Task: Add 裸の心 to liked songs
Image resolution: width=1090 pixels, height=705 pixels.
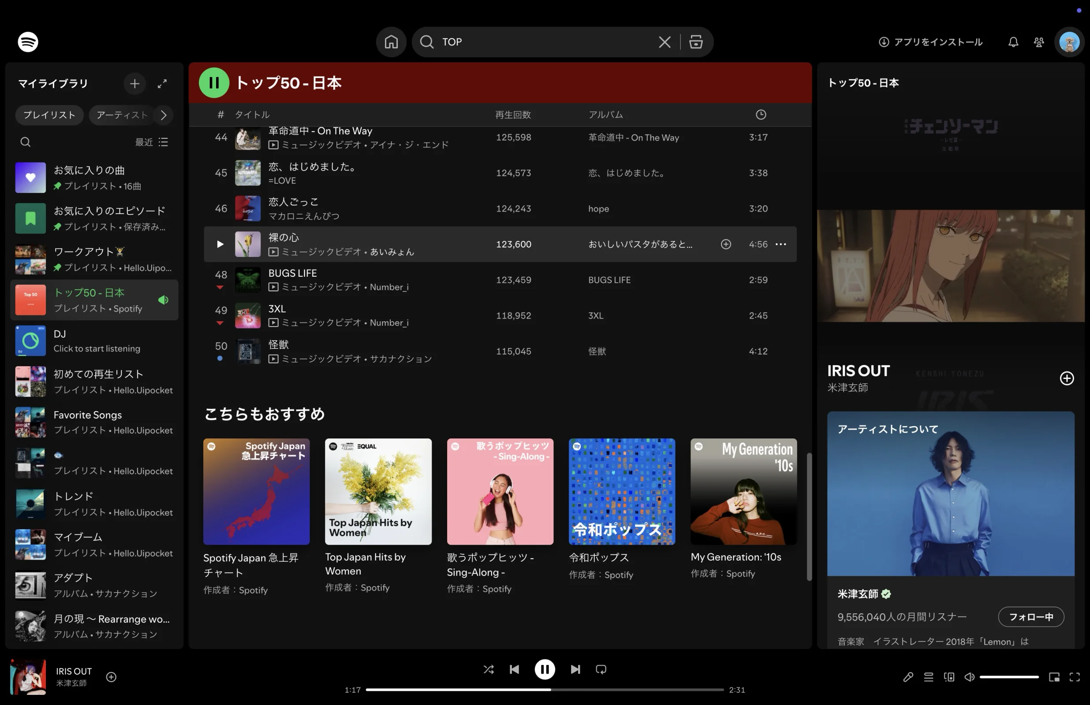Action: coord(725,244)
